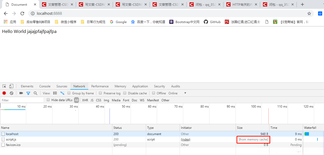Open the Security panel tab
Image resolution: width=324 pixels, height=155 pixels.
pos(159,86)
